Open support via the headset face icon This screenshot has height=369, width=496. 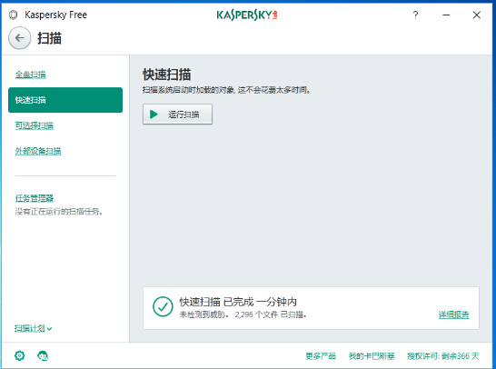(x=43, y=355)
